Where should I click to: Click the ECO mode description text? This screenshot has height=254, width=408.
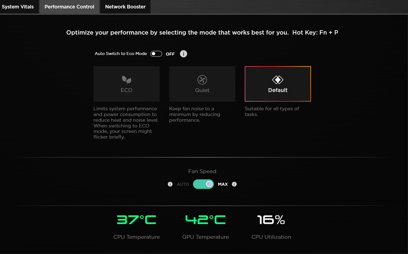pyautogui.click(x=126, y=123)
